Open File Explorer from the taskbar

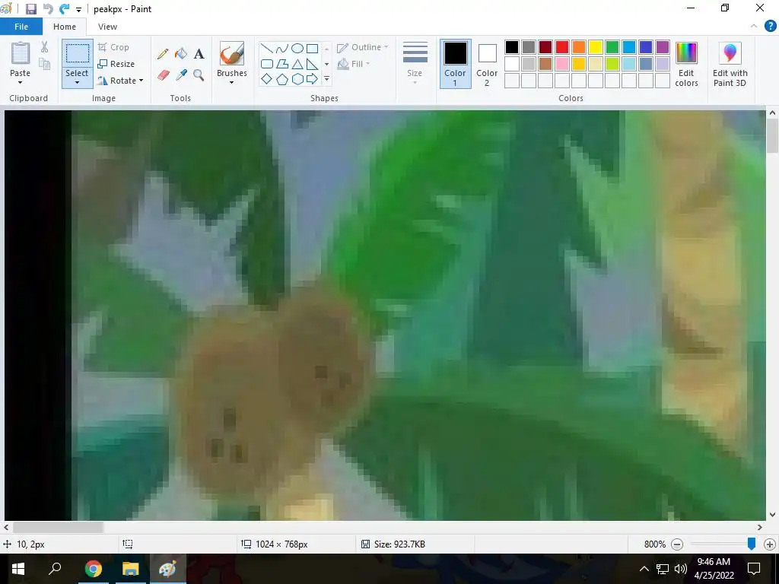click(x=130, y=569)
